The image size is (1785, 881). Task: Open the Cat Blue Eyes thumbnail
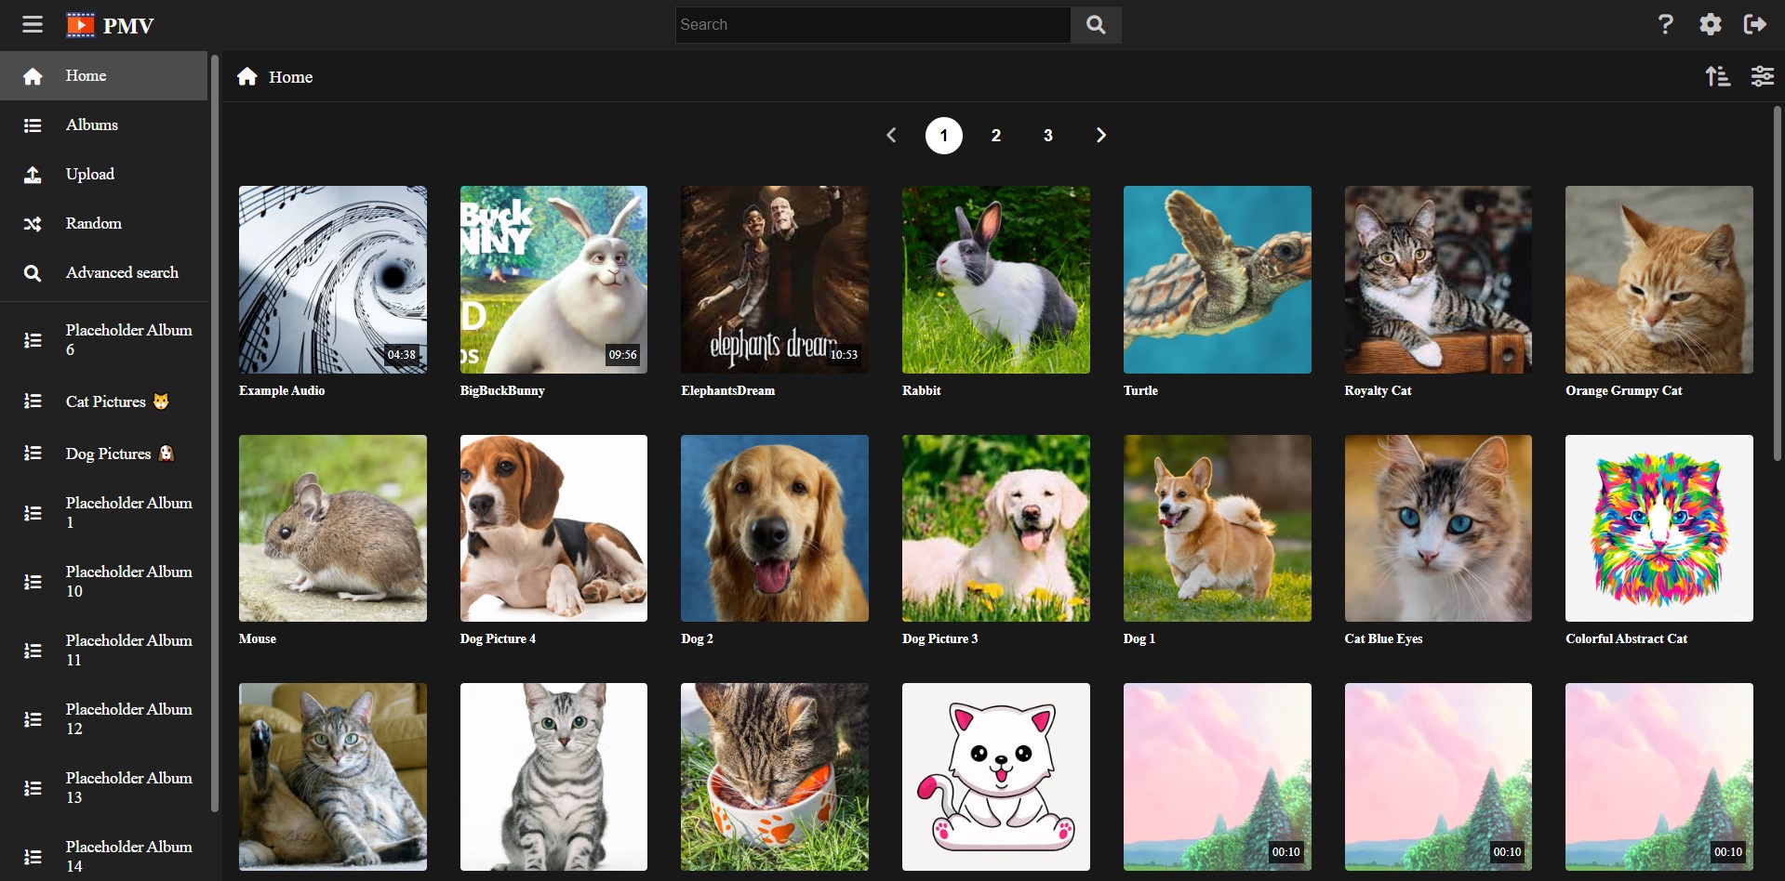1438,528
